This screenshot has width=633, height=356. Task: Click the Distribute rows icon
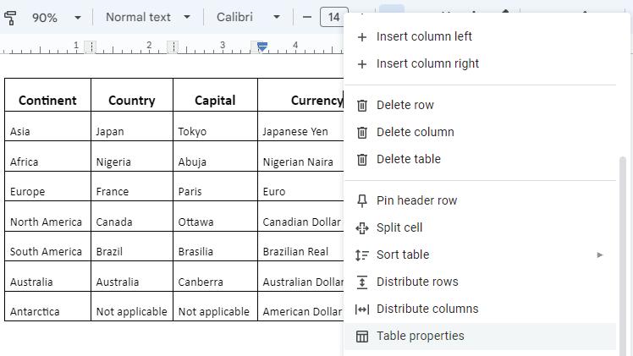tap(362, 282)
